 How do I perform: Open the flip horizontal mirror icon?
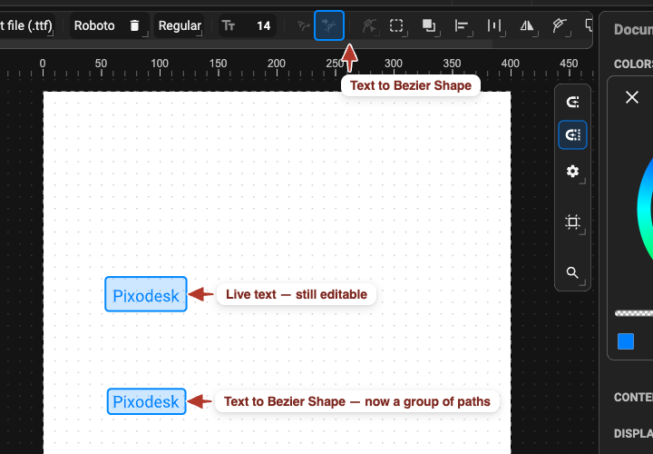click(527, 25)
